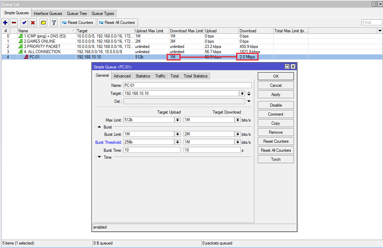This screenshot has height=248, width=383.
Task: Click the Find search box
Action: (371, 22)
